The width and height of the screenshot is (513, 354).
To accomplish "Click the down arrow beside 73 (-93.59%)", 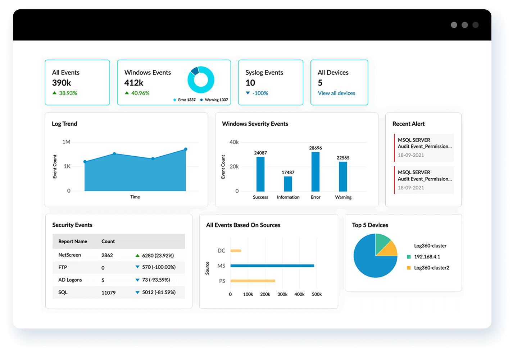I will click(x=137, y=280).
